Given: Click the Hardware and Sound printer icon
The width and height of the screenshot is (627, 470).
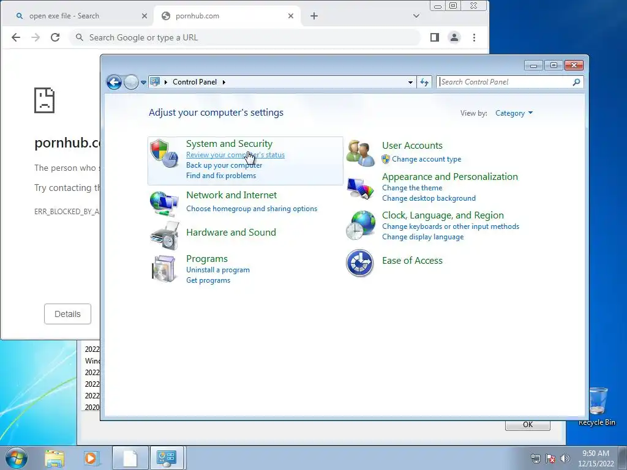Looking at the screenshot, I should coord(165,236).
